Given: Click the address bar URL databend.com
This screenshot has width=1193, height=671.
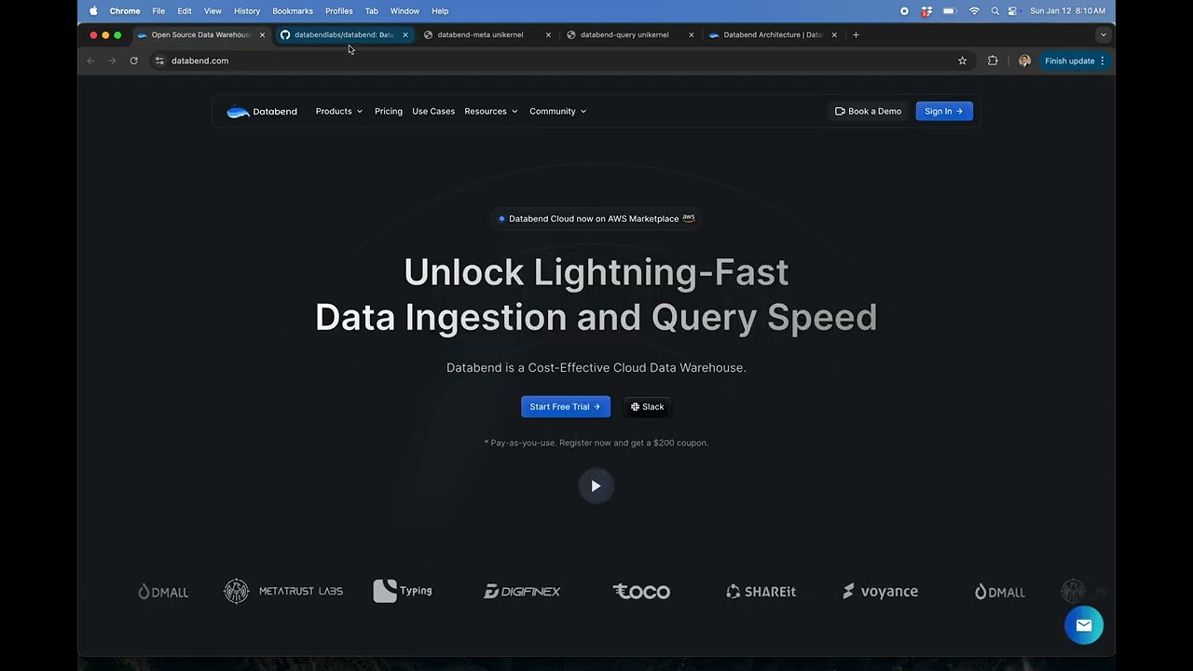Looking at the screenshot, I should click(199, 61).
